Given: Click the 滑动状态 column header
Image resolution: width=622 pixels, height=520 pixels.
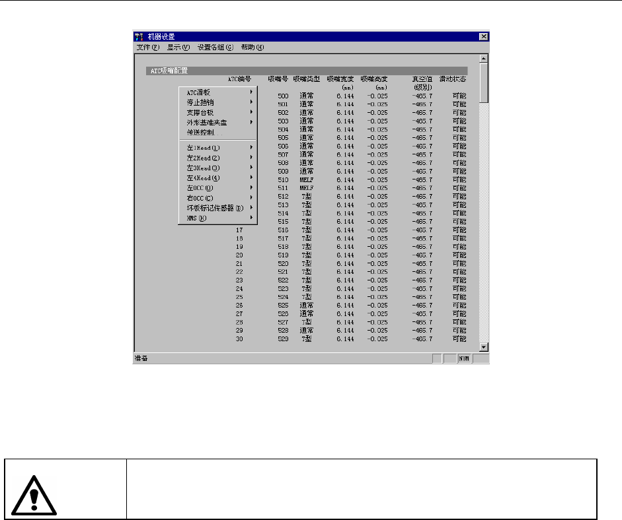Looking at the screenshot, I should coord(453,79).
